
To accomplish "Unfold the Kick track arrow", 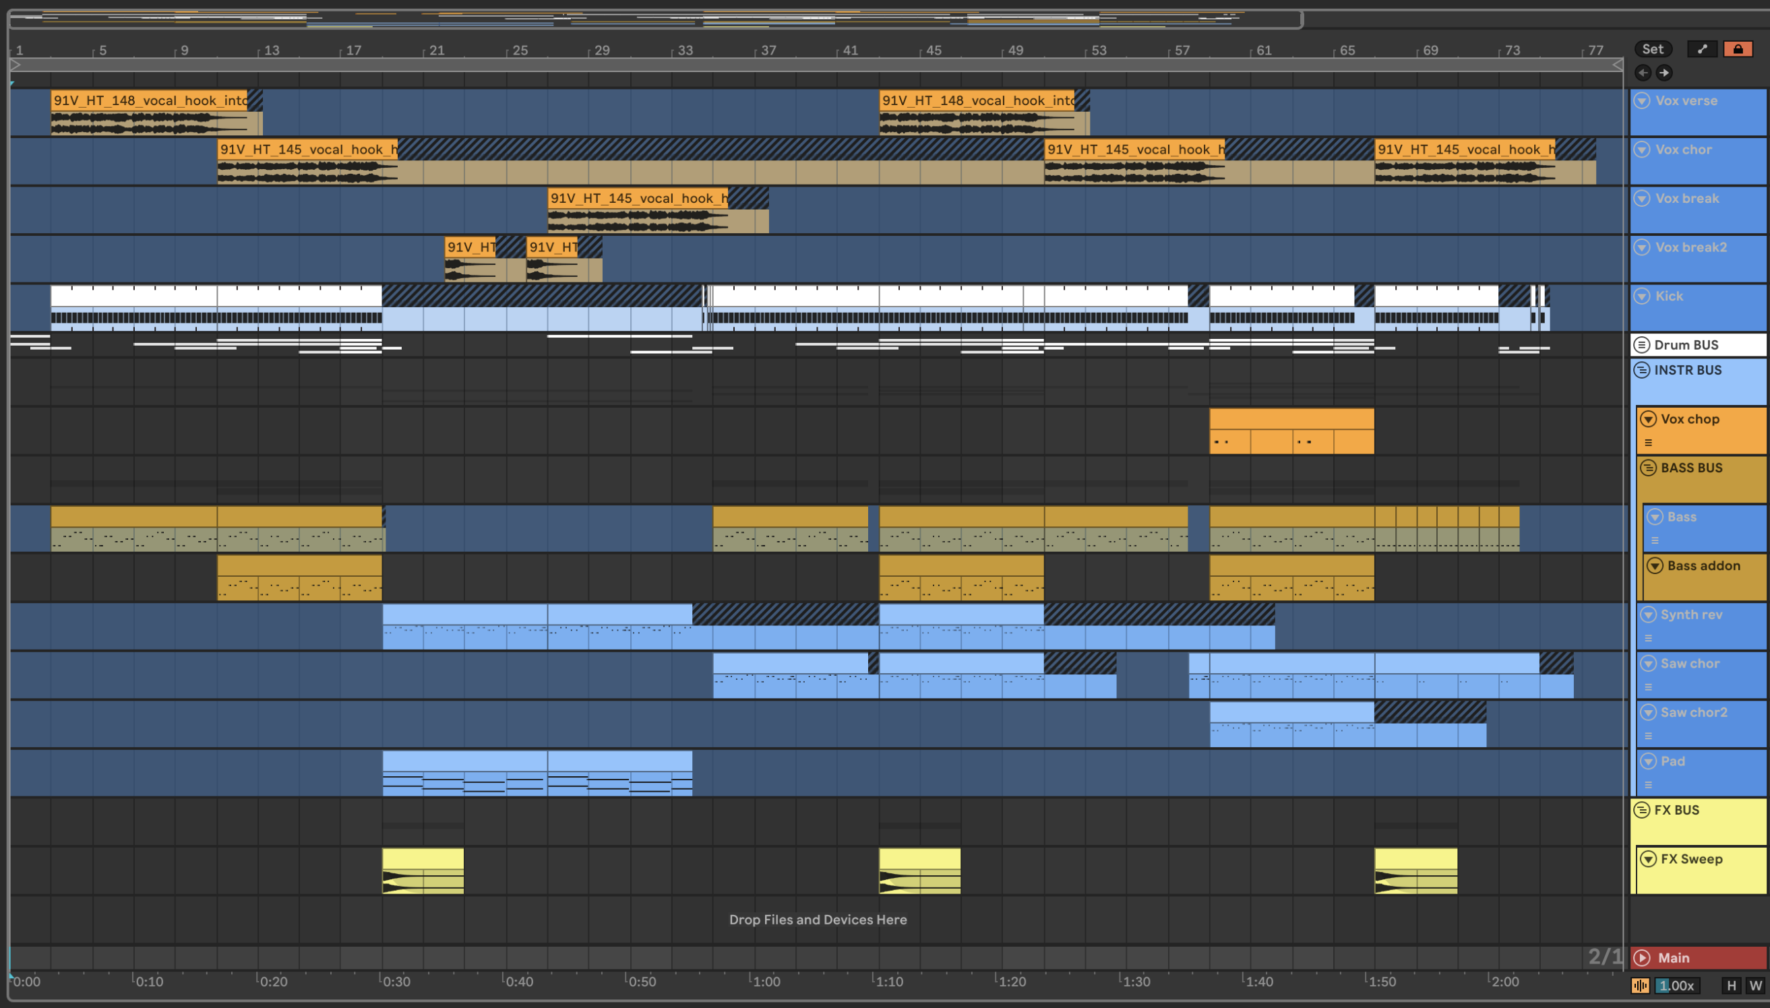I will (x=1641, y=296).
